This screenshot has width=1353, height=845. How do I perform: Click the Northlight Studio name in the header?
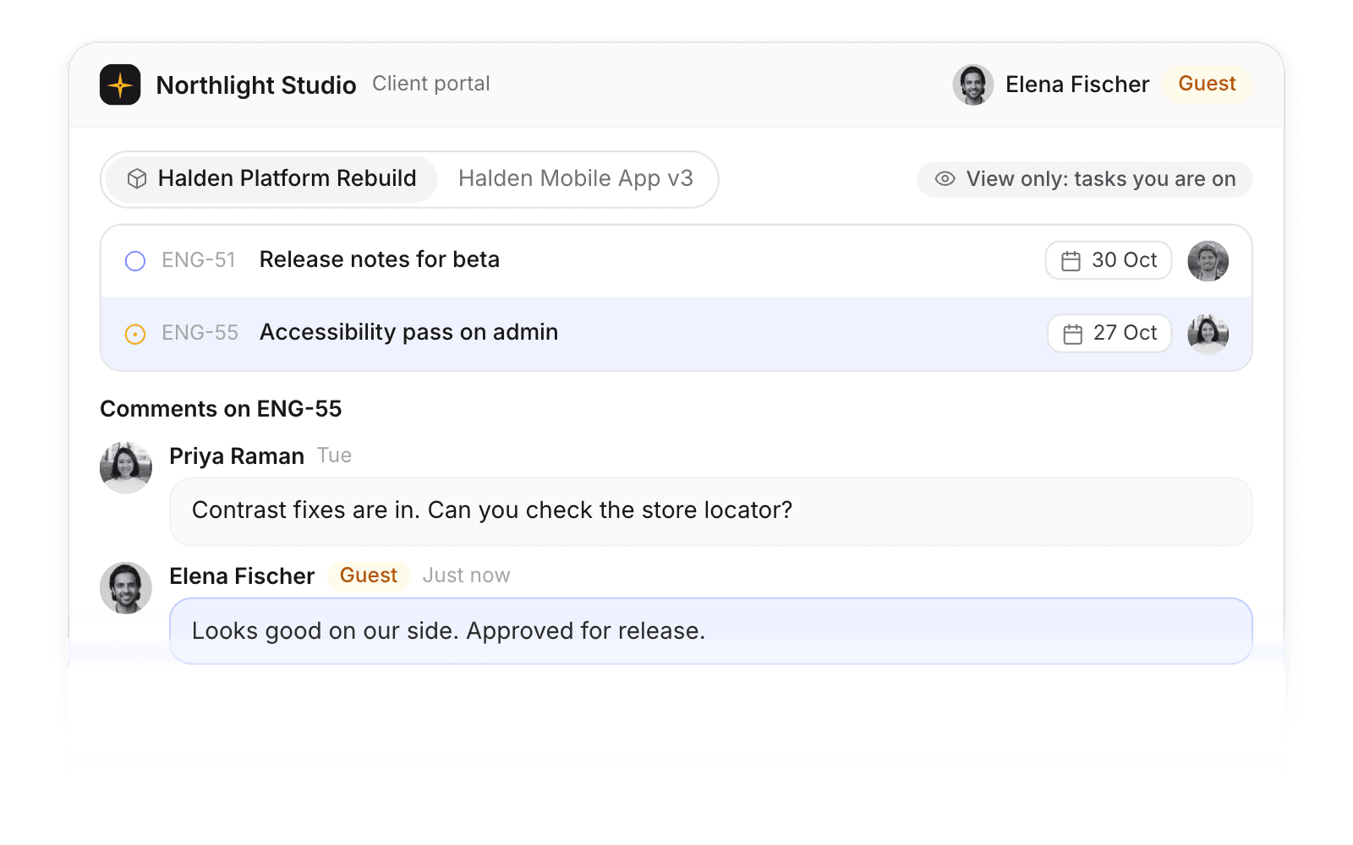256,85
